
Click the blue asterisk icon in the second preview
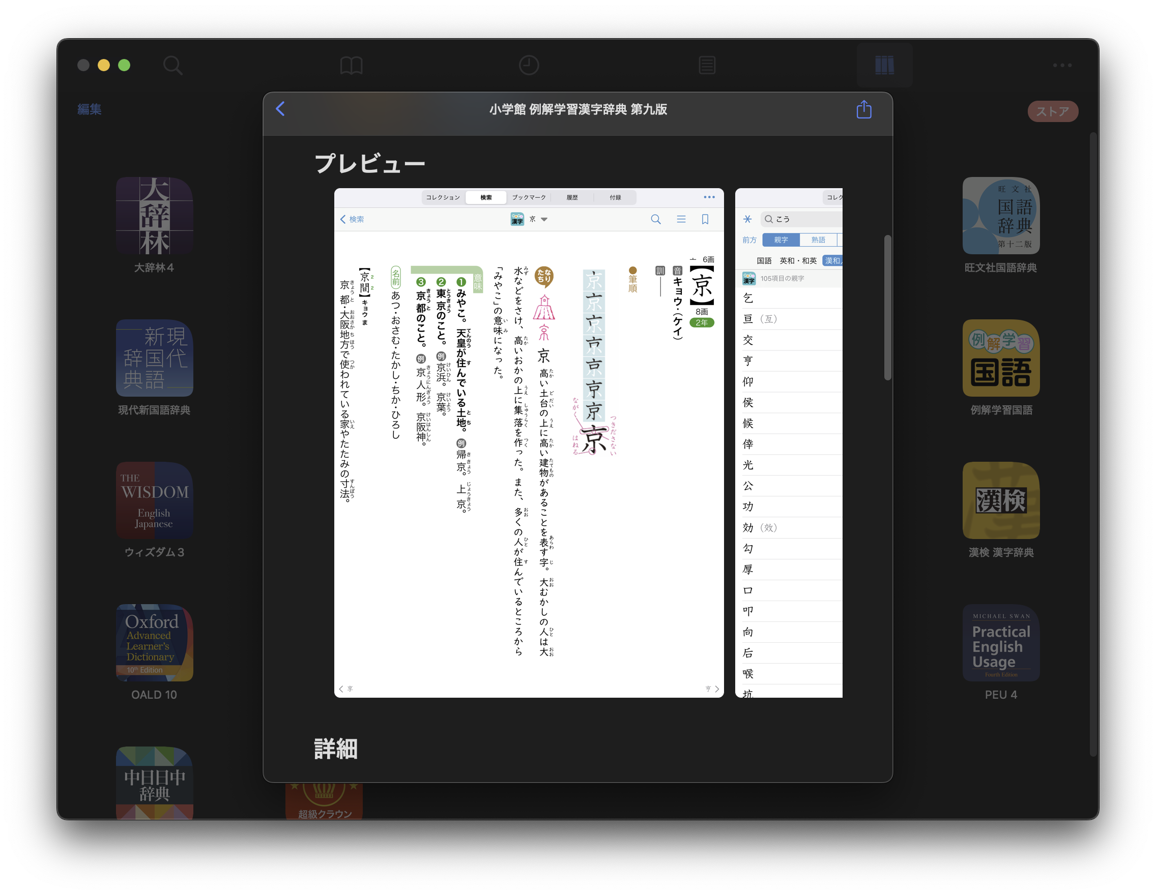[x=747, y=219]
